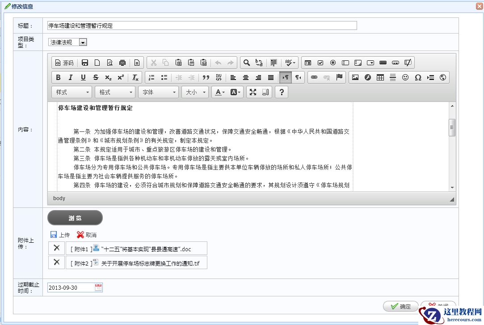Open 项目类型 dropdown showing 法律法规
This screenshot has width=484, height=325.
(67, 42)
